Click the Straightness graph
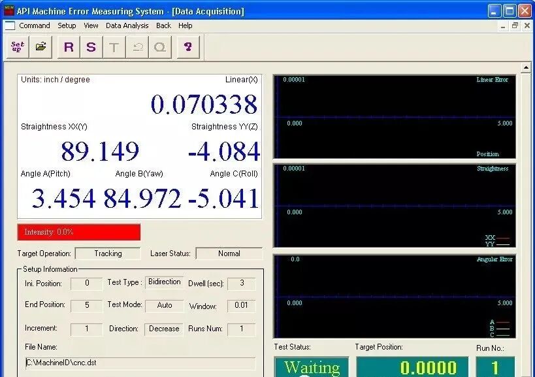535x377 pixels. coord(395,206)
